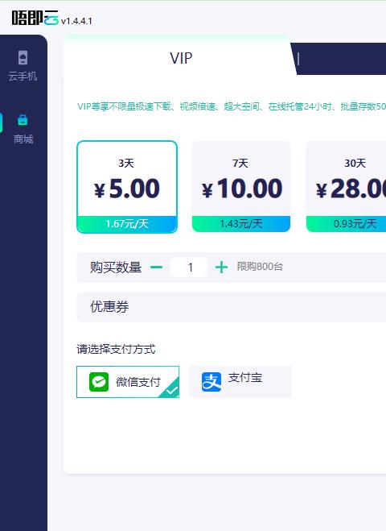Focus the purchase quantity input field
Screen dimensions: 386x531
click(x=189, y=268)
